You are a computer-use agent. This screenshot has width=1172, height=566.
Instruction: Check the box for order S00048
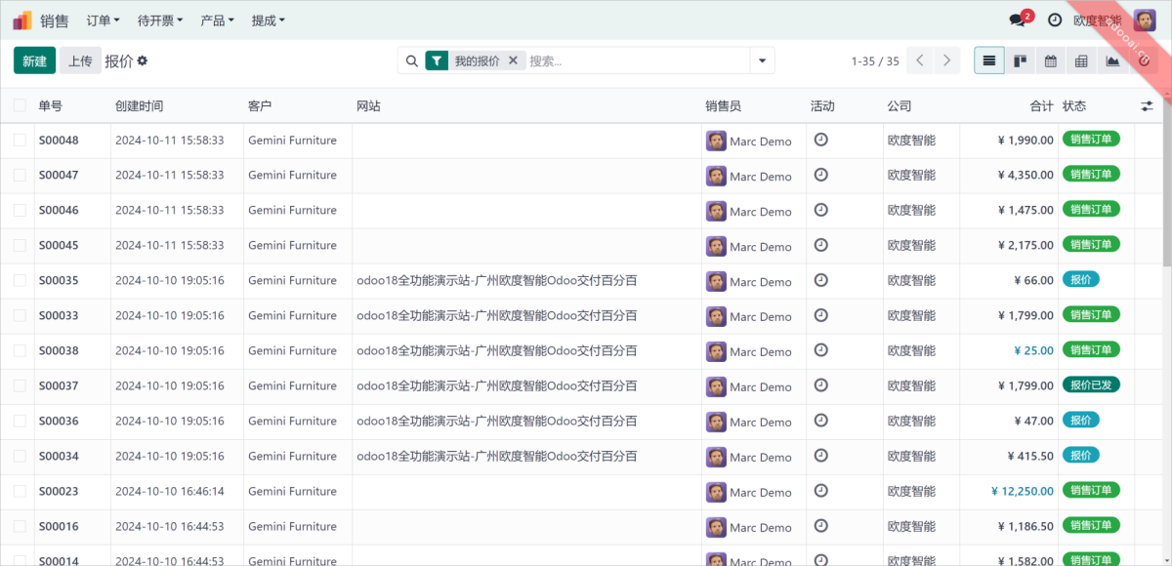pyautogui.click(x=20, y=141)
